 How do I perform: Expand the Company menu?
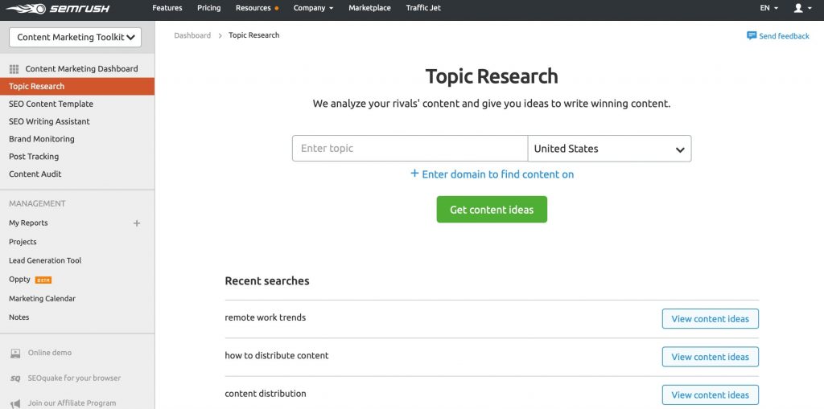click(x=313, y=8)
